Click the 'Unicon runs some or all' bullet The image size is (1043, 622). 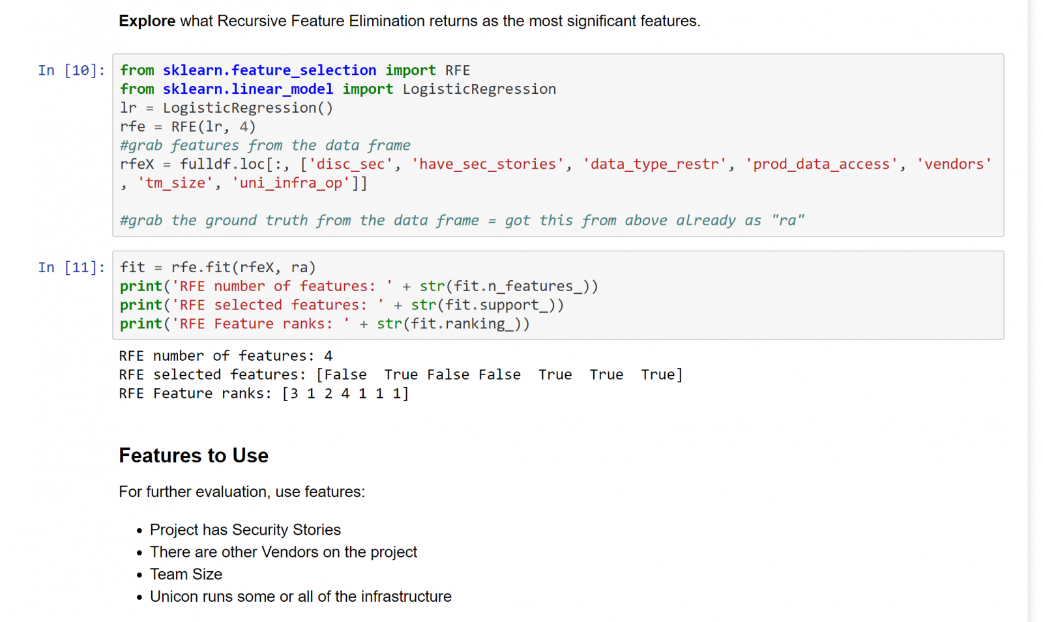(301, 597)
